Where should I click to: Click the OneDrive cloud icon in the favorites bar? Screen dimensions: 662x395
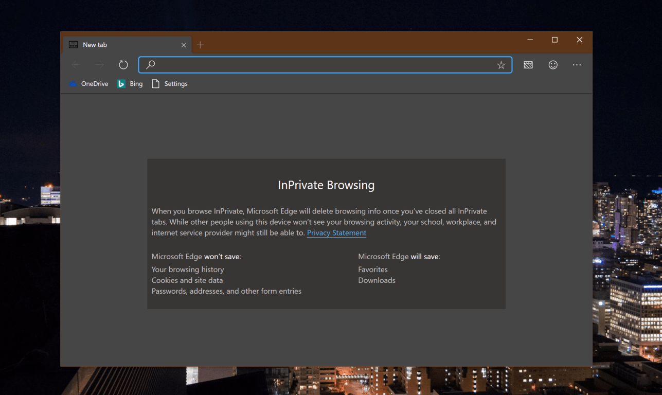tap(73, 84)
